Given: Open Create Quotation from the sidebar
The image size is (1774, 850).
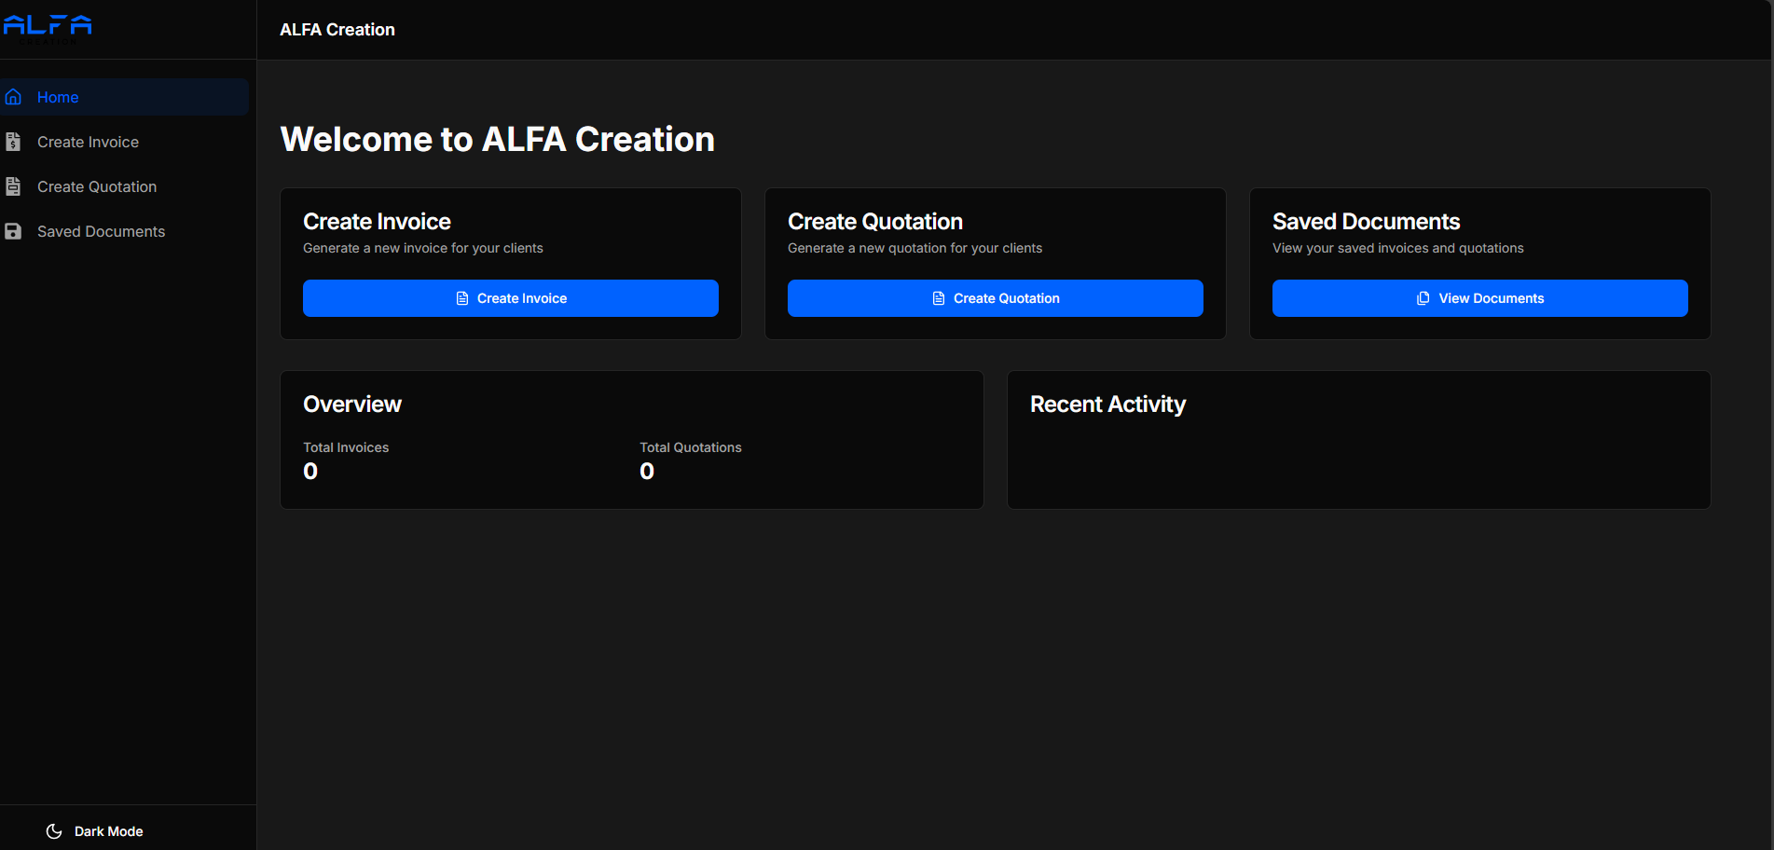Looking at the screenshot, I should pyautogui.click(x=97, y=186).
